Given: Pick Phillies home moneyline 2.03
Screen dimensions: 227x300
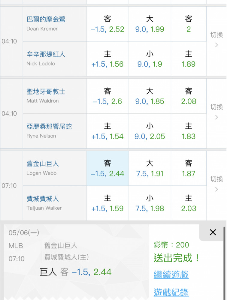Looking at the screenshot, I should coord(189,203).
